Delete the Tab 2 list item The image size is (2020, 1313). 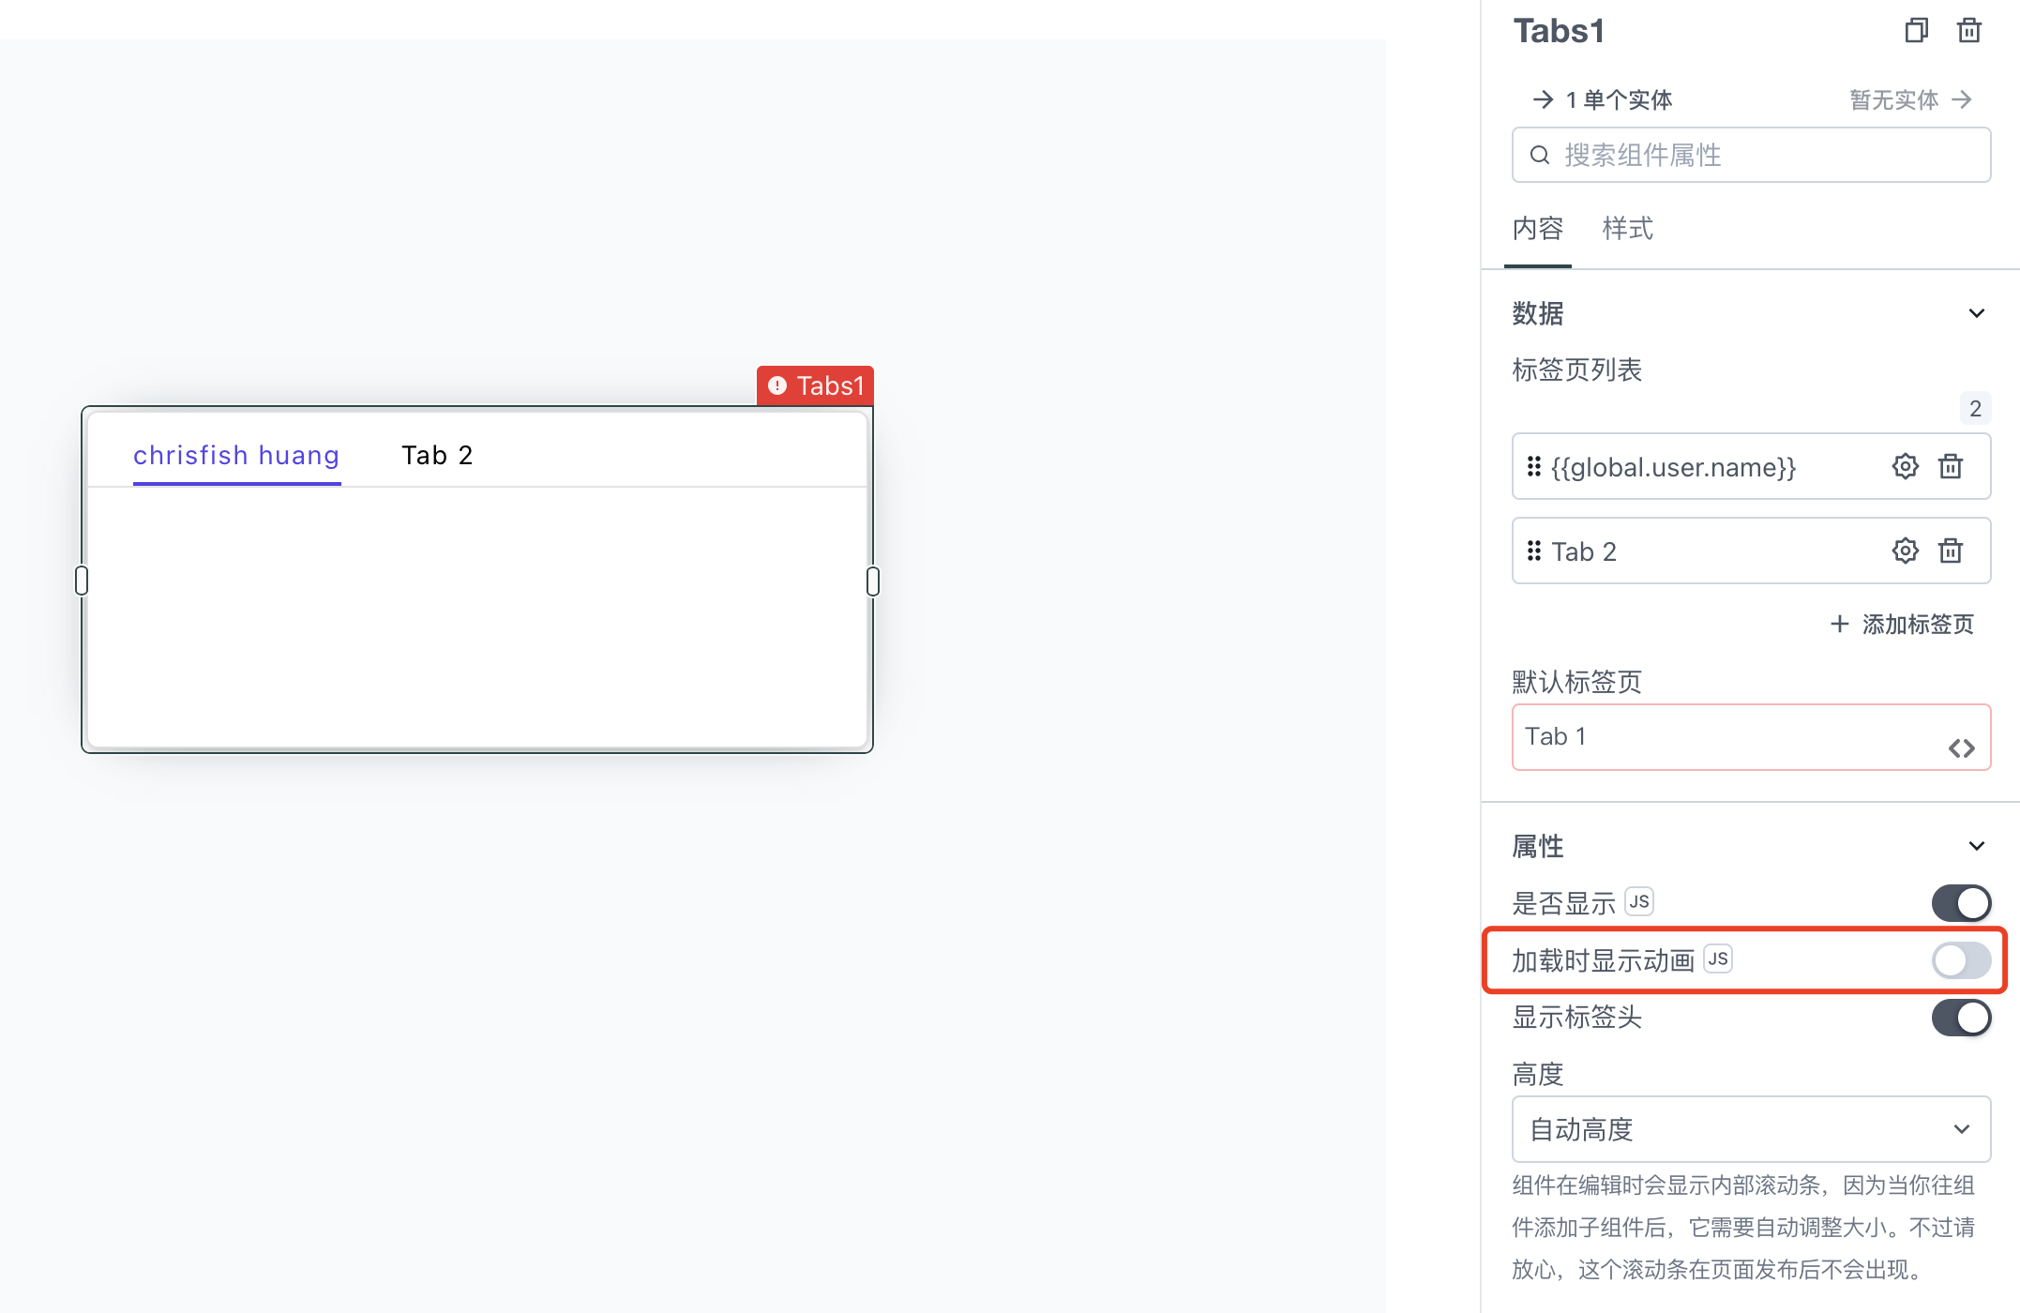click(x=1951, y=551)
